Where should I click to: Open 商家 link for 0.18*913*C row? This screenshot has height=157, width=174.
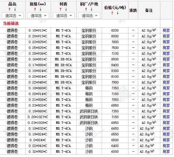166,30
